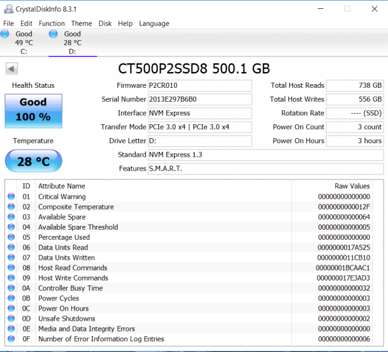Click status orb beside Percentage Used

[11, 237]
